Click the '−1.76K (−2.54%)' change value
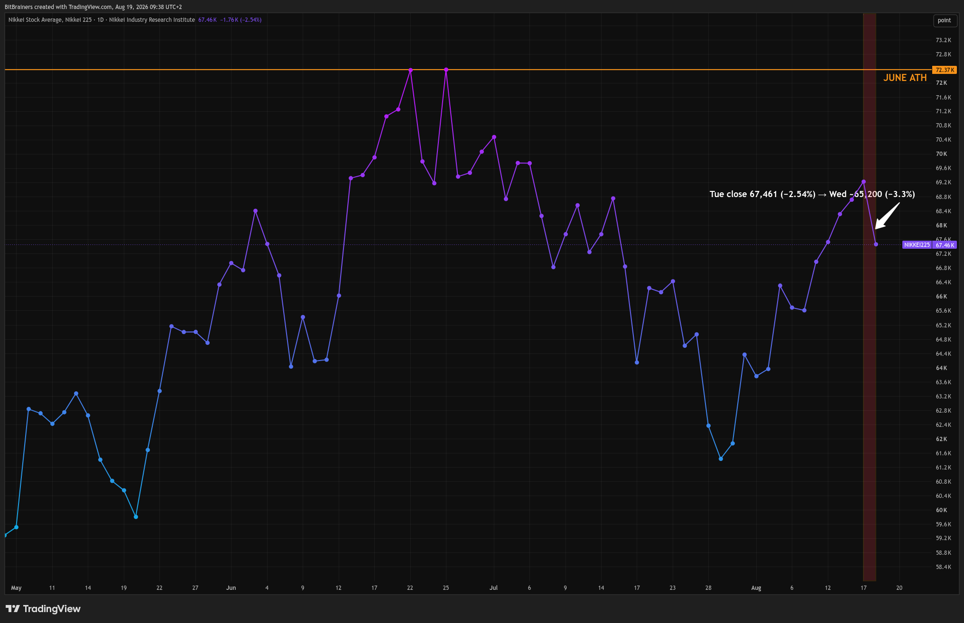This screenshot has width=964, height=623. [241, 20]
